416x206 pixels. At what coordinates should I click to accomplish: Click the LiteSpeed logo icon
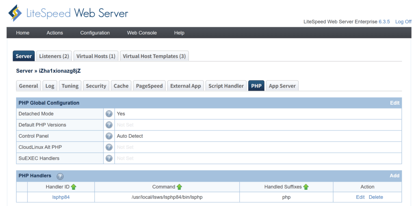[x=16, y=13]
